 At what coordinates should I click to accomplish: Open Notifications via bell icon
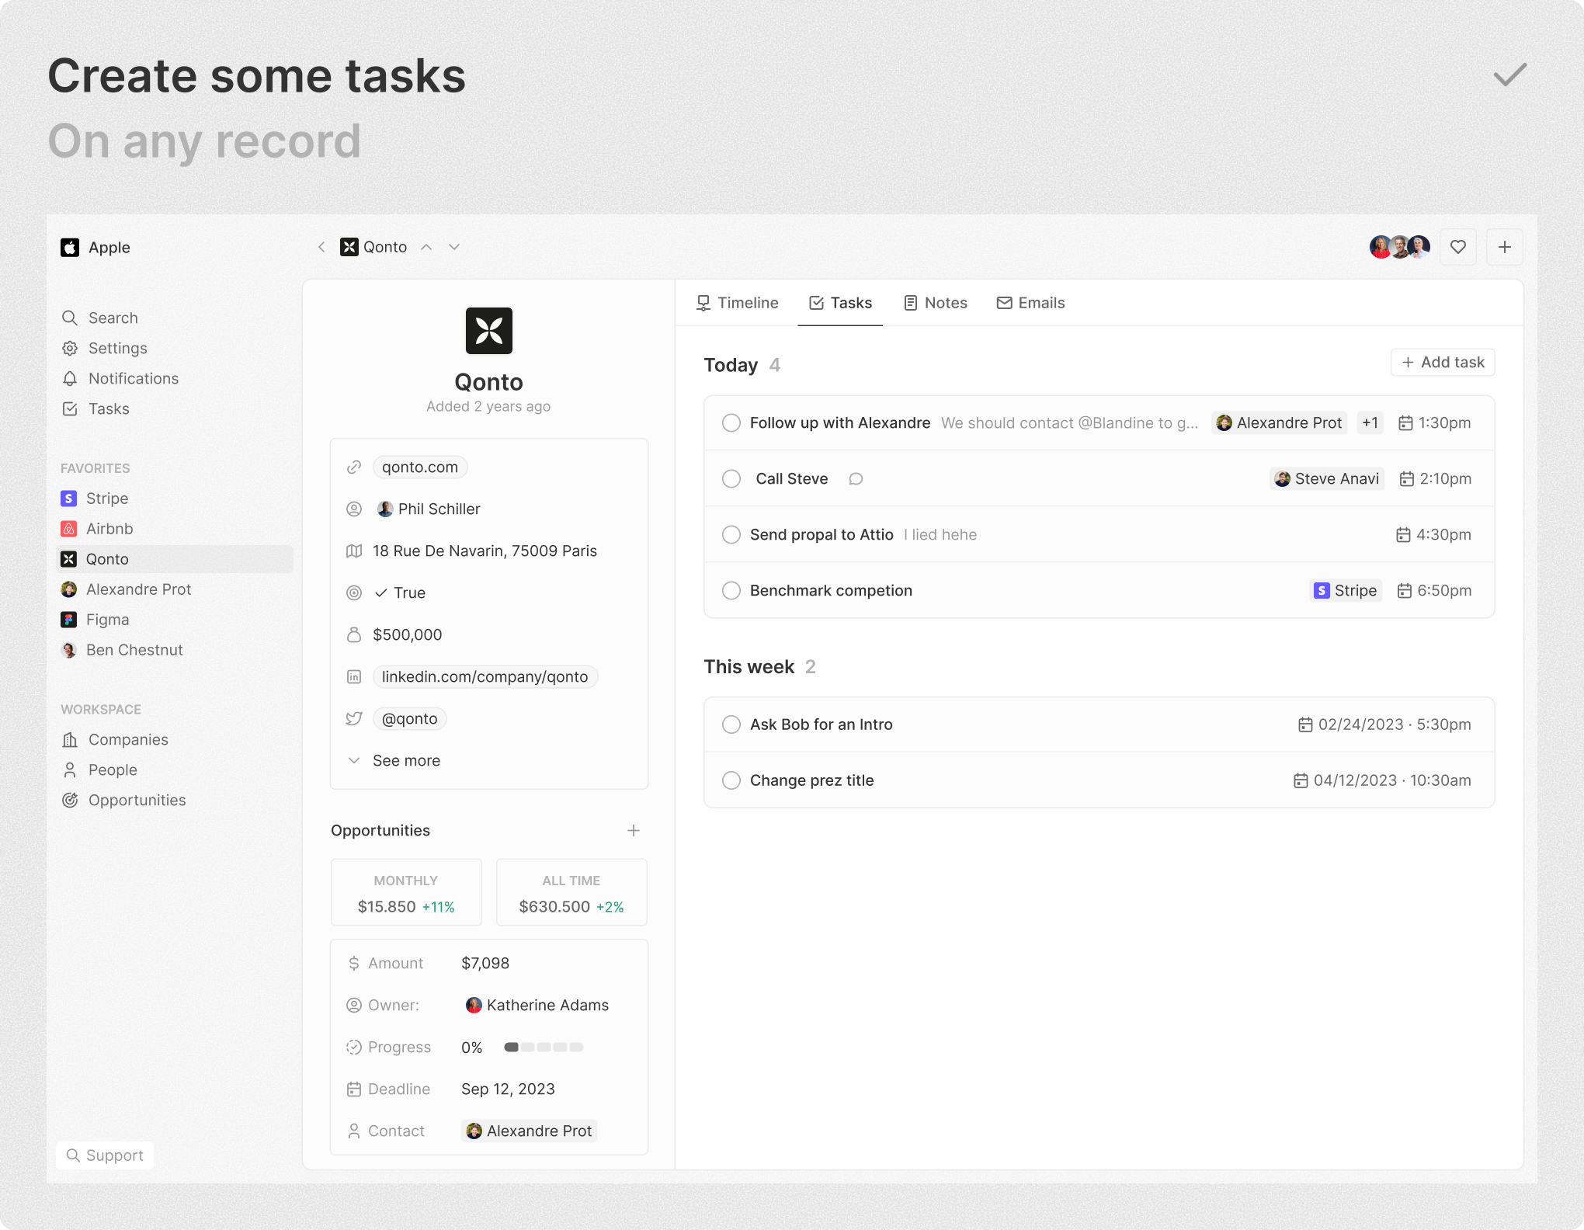pos(70,378)
